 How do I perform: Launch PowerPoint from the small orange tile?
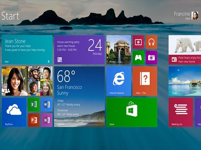[34, 120]
